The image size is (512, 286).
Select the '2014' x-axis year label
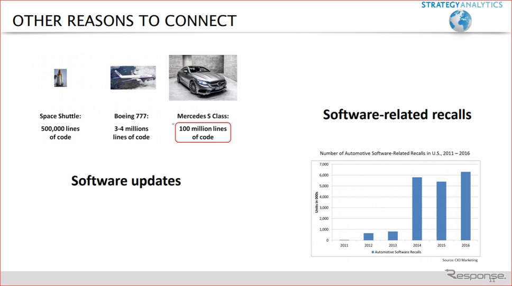tap(417, 245)
